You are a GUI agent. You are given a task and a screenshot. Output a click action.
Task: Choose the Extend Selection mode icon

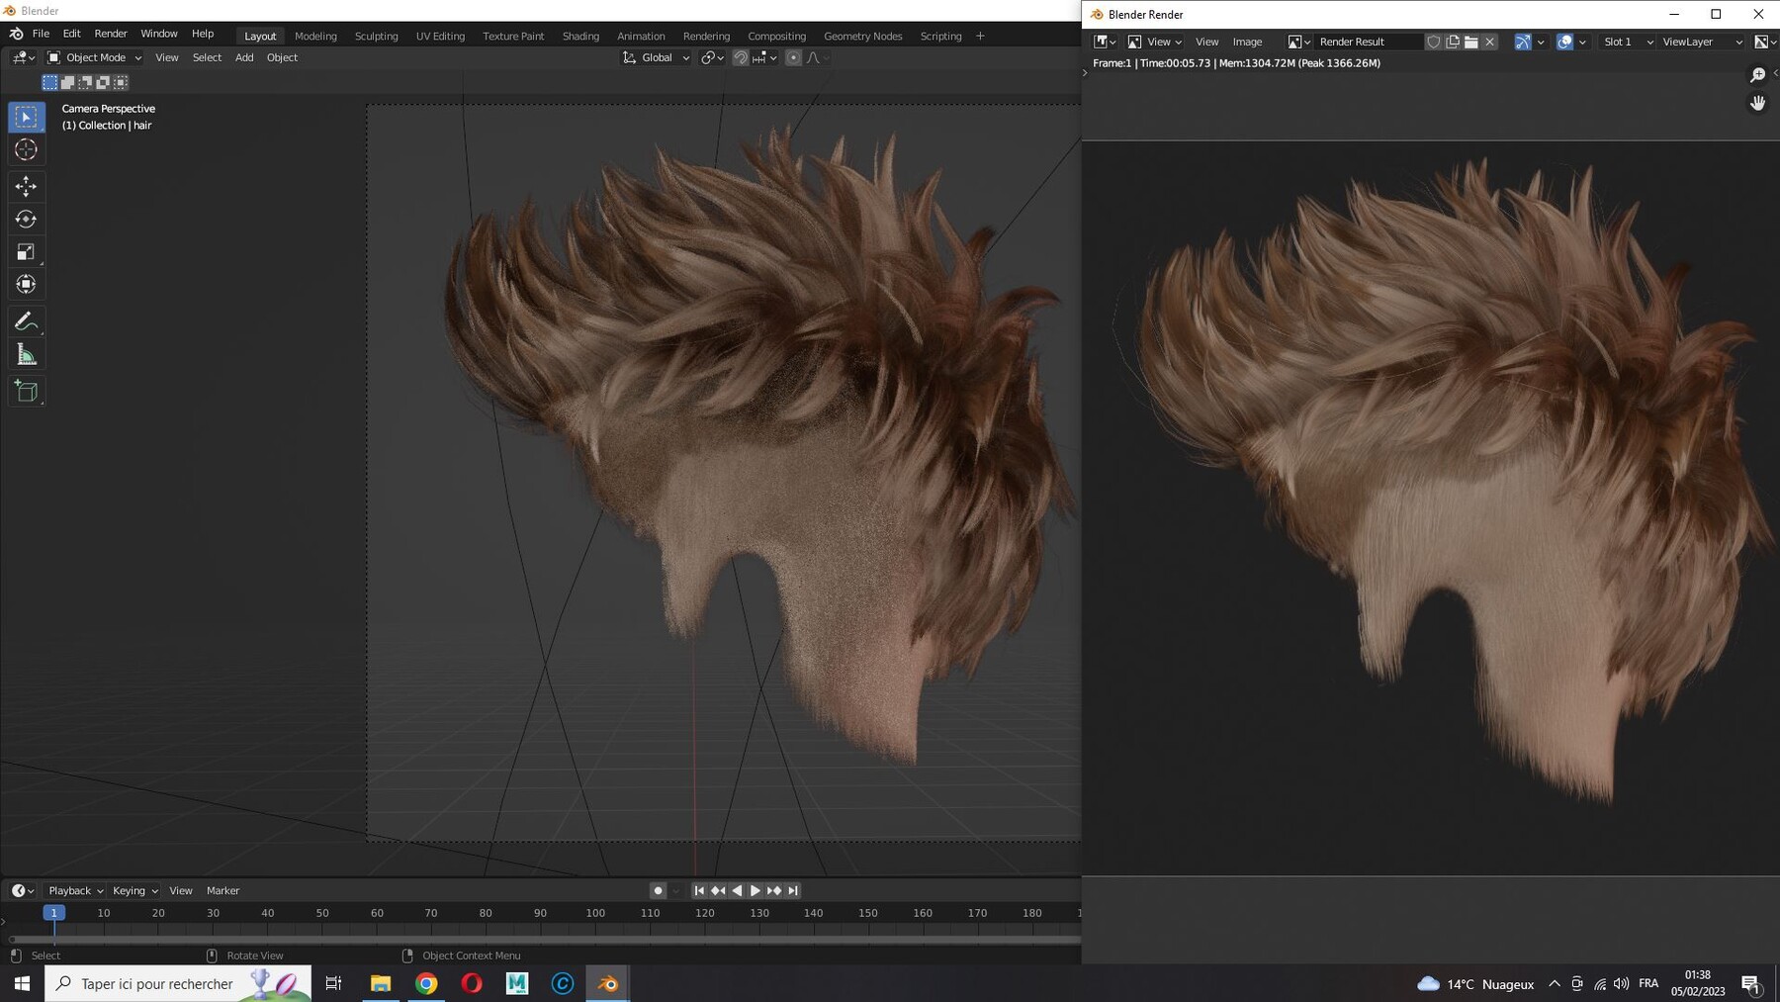point(67,82)
